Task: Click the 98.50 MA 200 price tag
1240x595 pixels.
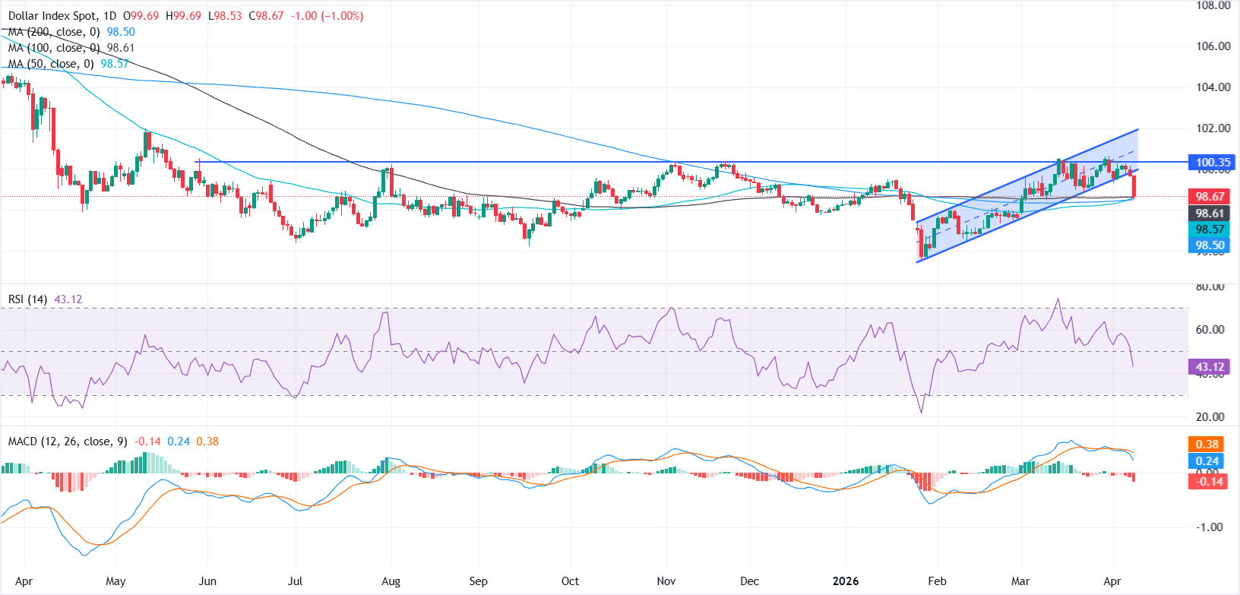Action: 1210,245
